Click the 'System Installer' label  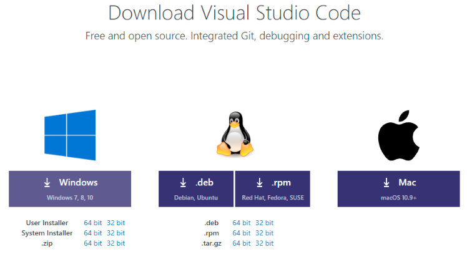coord(47,233)
